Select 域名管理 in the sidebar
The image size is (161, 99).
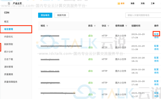coord(16,29)
